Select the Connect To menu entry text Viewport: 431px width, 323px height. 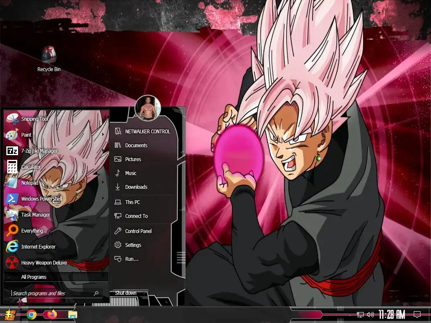click(x=136, y=216)
